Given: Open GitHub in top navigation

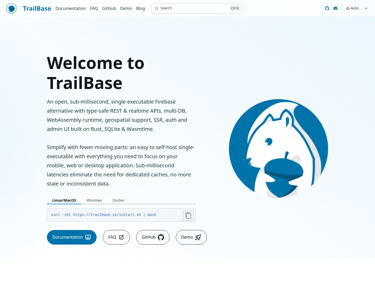Looking at the screenshot, I should click(109, 8).
